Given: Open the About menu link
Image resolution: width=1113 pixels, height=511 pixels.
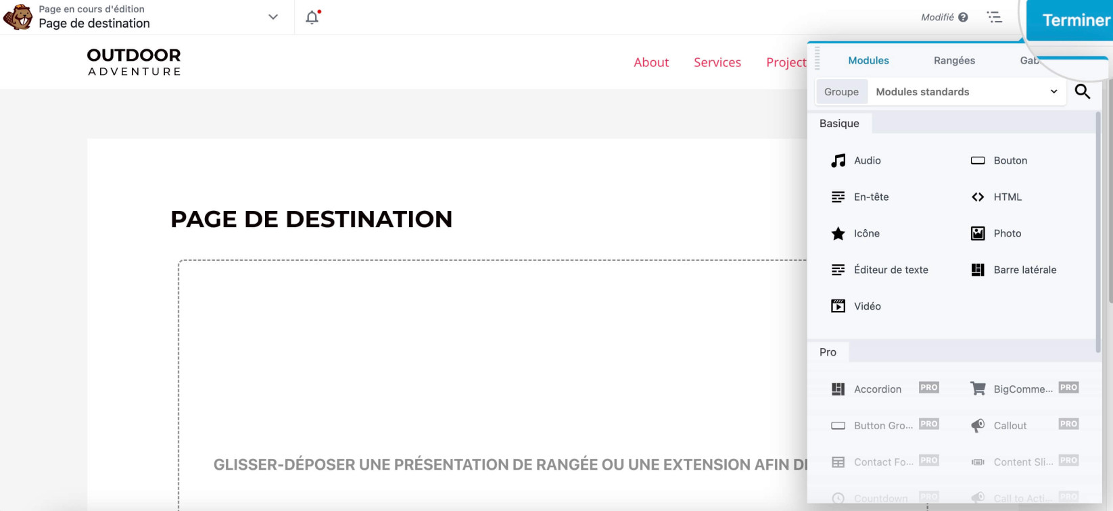Looking at the screenshot, I should pyautogui.click(x=651, y=62).
